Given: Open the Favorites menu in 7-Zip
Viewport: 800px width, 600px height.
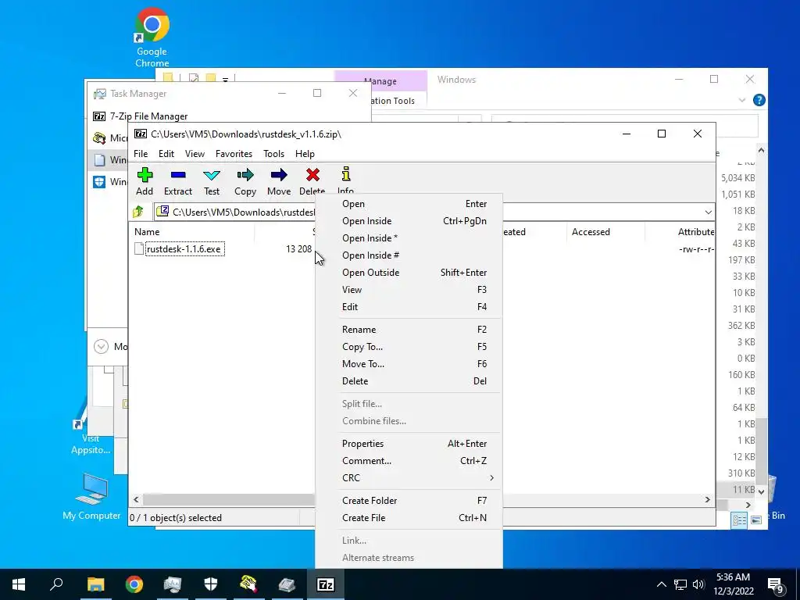Looking at the screenshot, I should click(234, 154).
